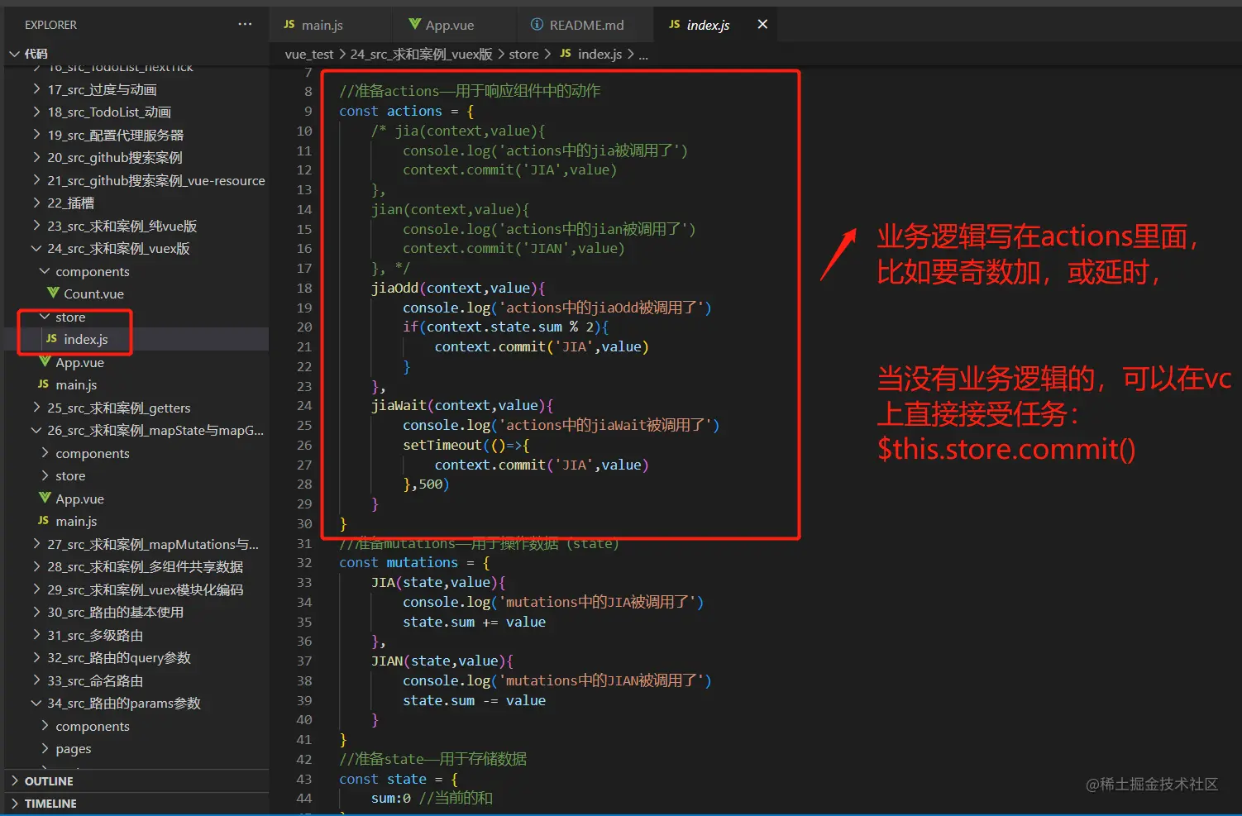Click the jiaWait function name
This screenshot has width=1242, height=816.
click(399, 405)
